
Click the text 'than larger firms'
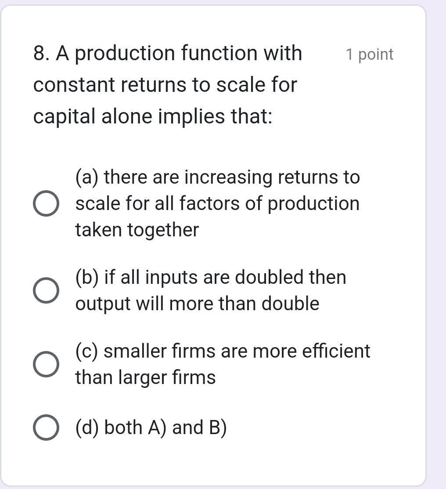(x=145, y=377)
